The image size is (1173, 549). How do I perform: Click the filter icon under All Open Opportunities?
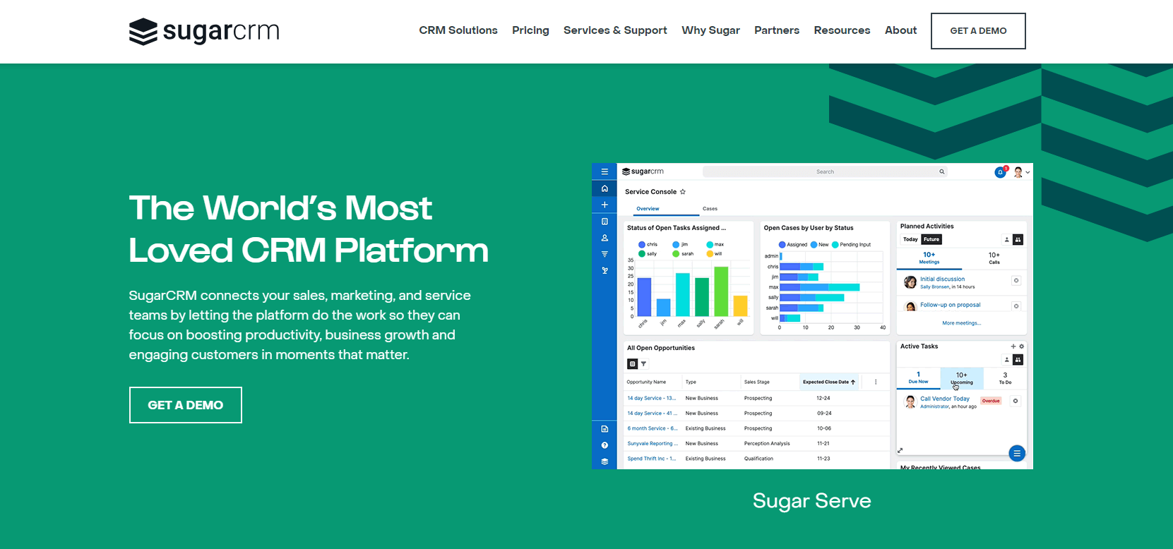click(x=643, y=364)
